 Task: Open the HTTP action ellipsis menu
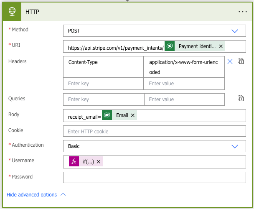coord(243,12)
